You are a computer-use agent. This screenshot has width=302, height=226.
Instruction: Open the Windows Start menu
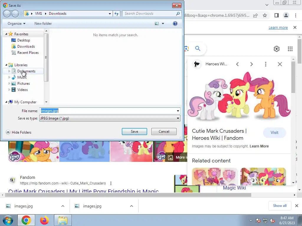click(x=8, y=220)
